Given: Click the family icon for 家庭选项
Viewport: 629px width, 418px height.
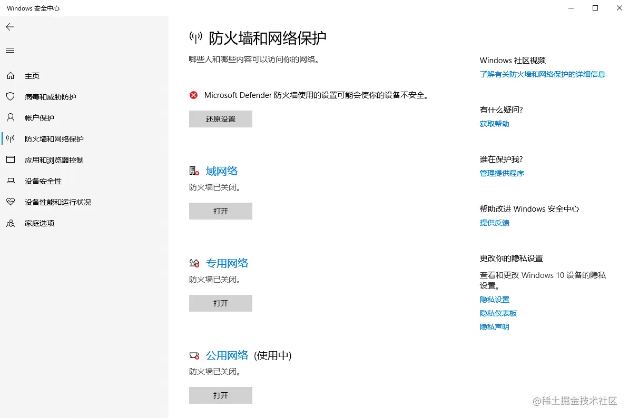Looking at the screenshot, I should (11, 223).
